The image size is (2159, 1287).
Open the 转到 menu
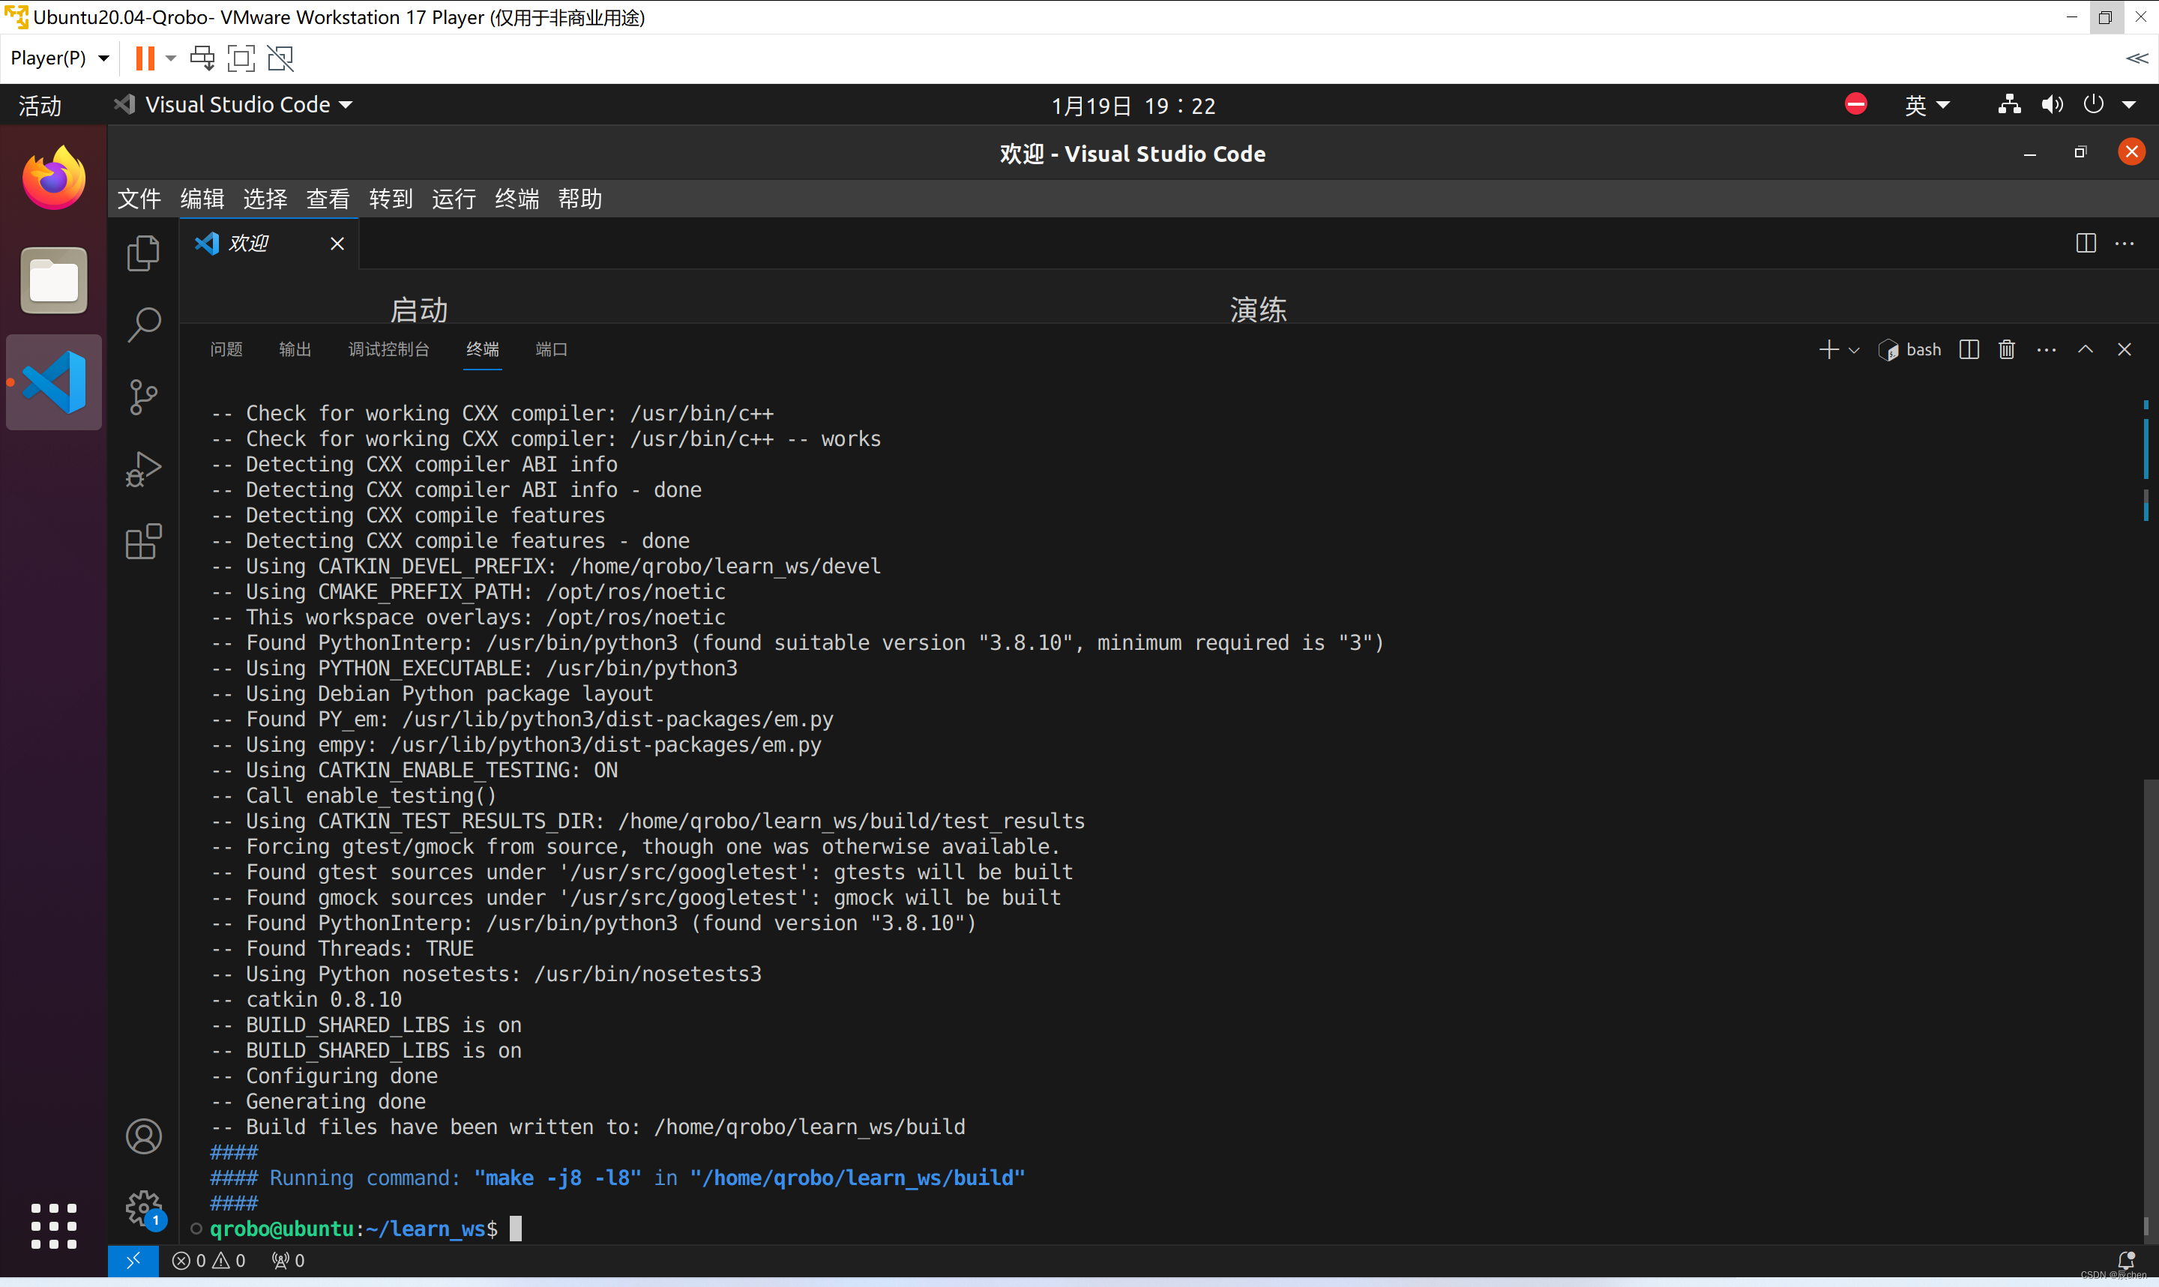(391, 199)
